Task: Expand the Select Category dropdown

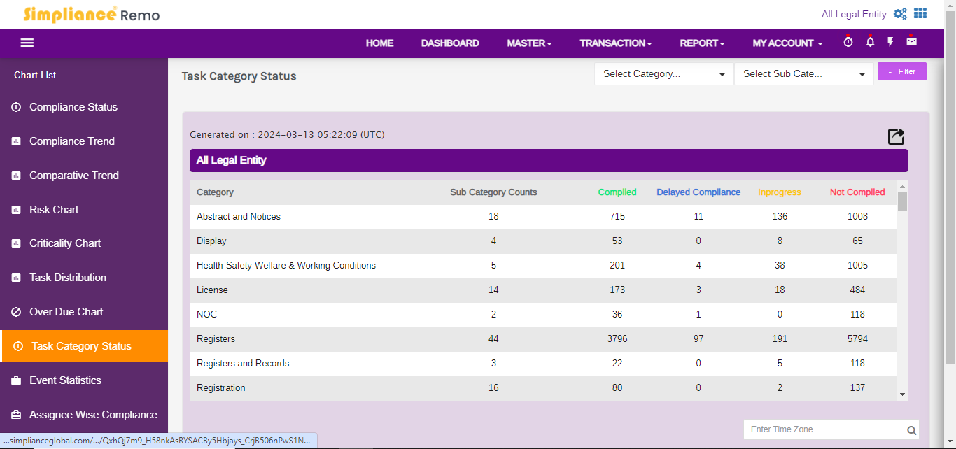Action: point(663,74)
